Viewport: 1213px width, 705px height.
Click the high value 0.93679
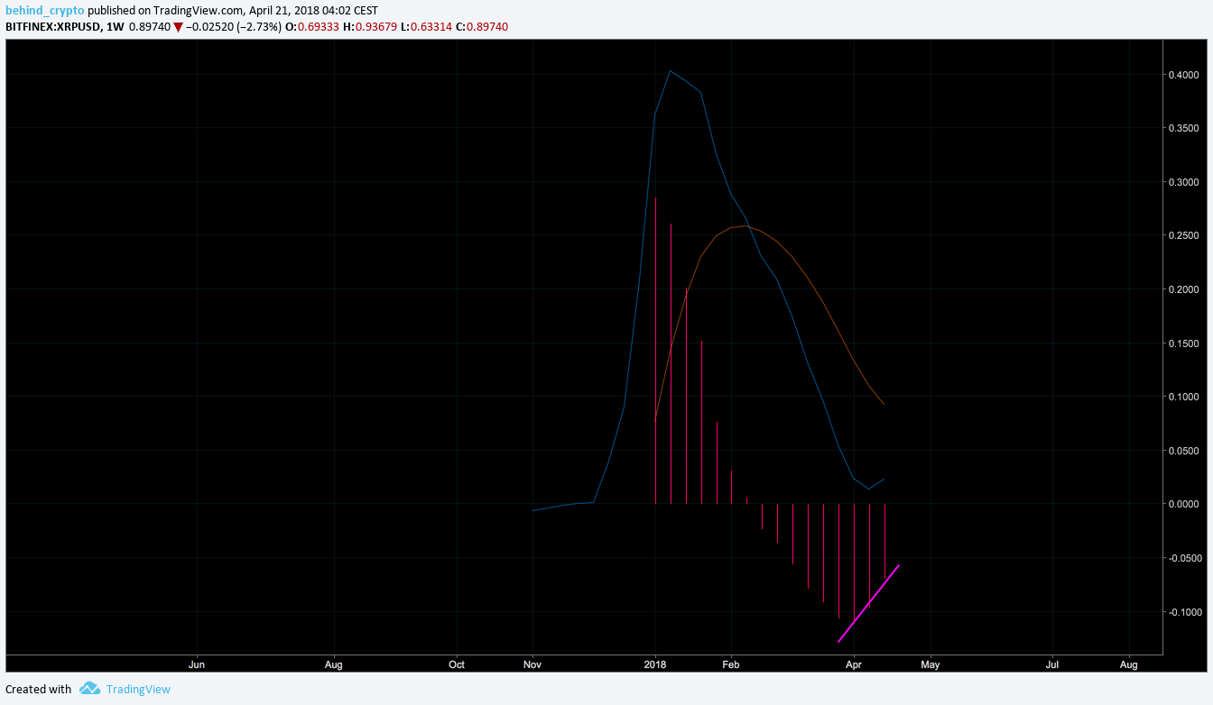pos(375,27)
